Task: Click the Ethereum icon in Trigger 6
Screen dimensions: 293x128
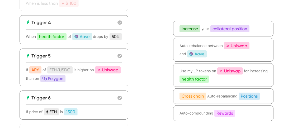Action: (x=47, y=112)
